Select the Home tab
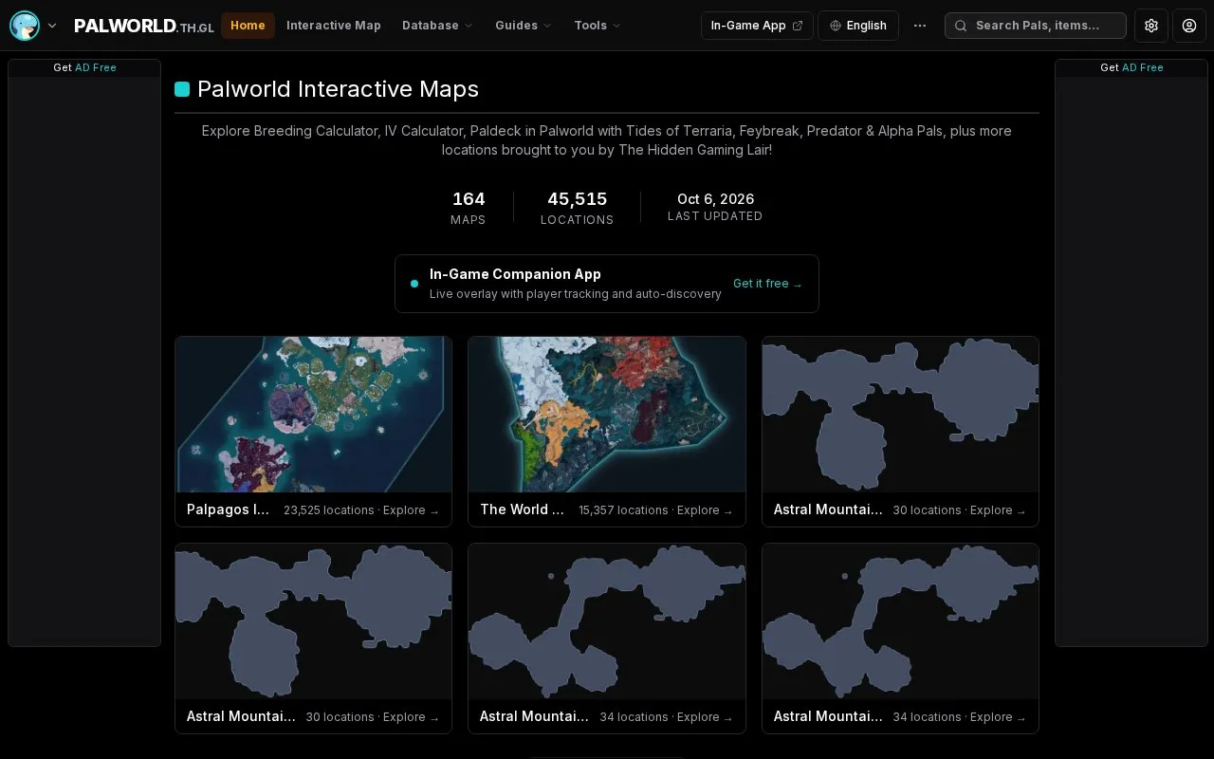 pyautogui.click(x=248, y=26)
